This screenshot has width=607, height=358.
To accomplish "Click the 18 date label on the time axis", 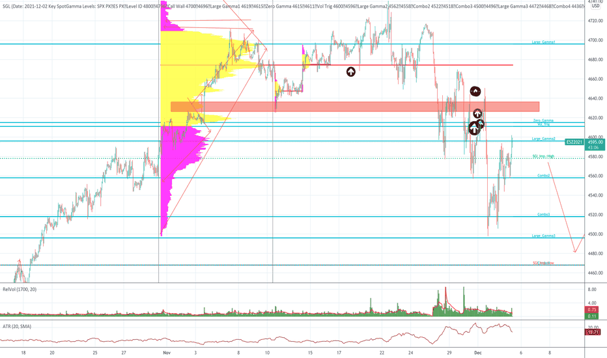I will pos(23,353).
